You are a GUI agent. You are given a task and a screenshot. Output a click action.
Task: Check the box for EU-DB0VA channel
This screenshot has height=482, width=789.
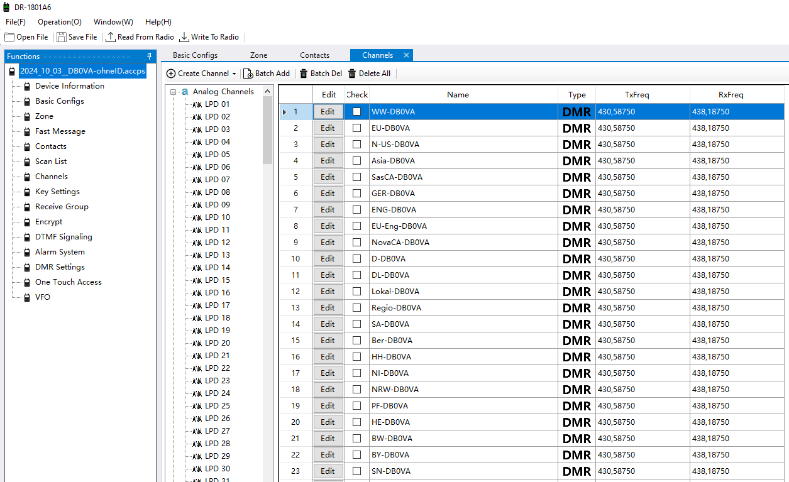(356, 128)
